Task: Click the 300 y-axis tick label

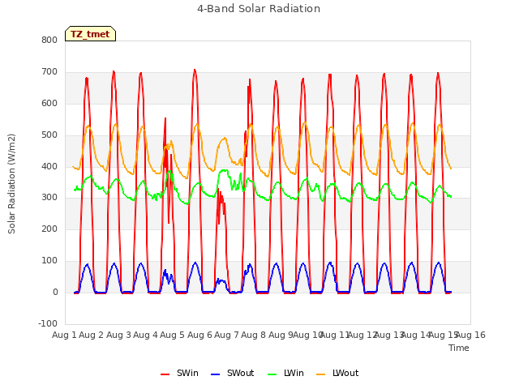Action: point(49,198)
